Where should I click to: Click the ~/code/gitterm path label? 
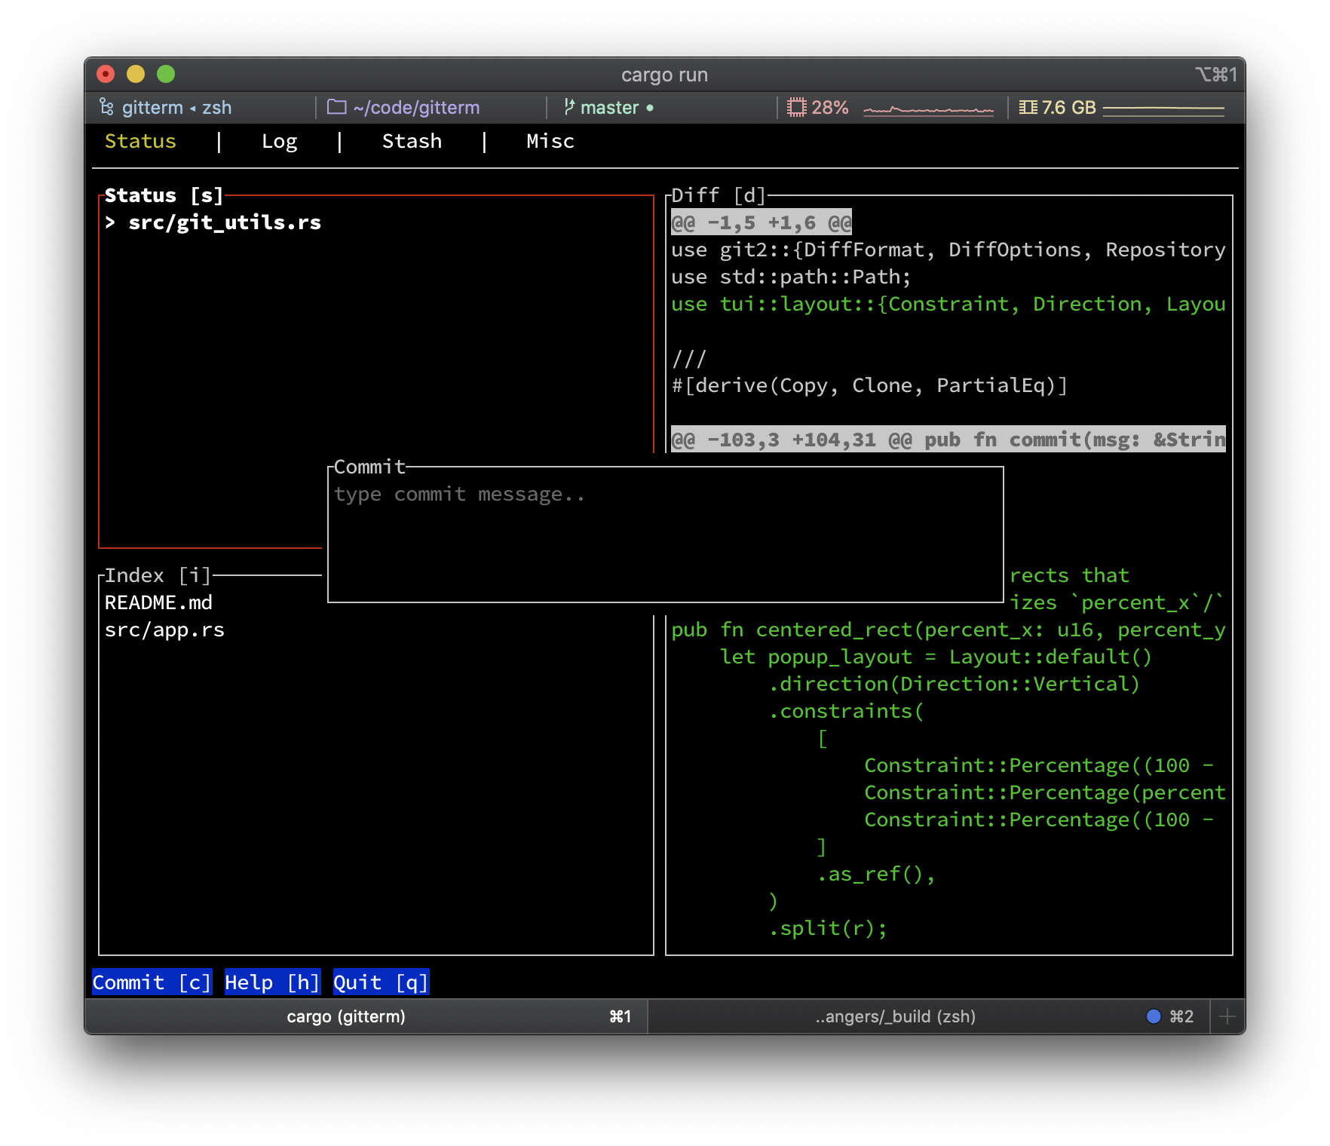coord(416,108)
